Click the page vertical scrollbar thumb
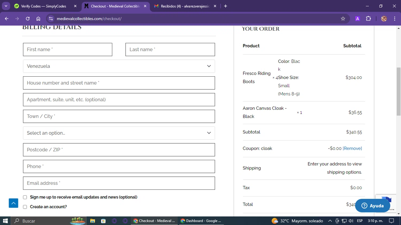 tap(399, 91)
